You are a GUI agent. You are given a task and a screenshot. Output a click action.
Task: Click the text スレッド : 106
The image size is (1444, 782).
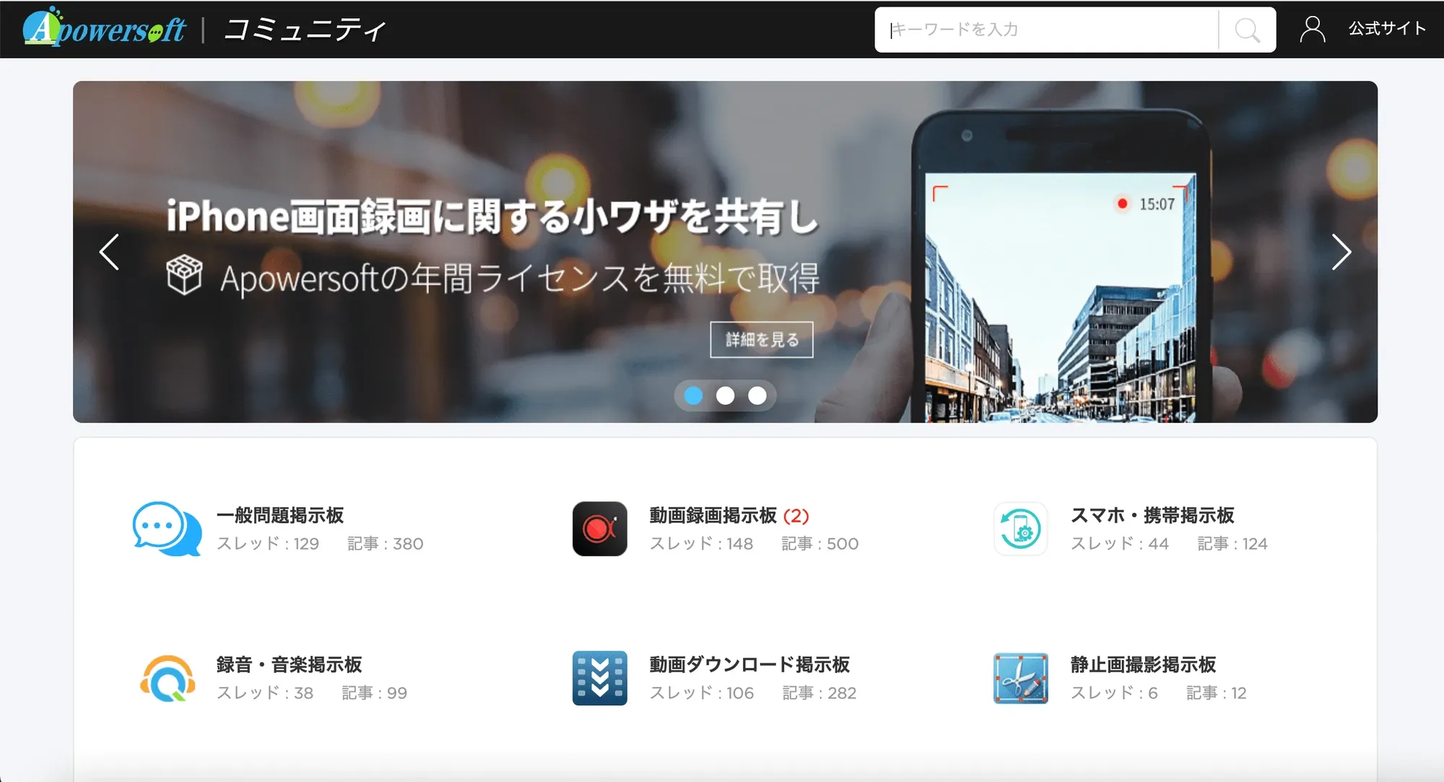click(702, 693)
